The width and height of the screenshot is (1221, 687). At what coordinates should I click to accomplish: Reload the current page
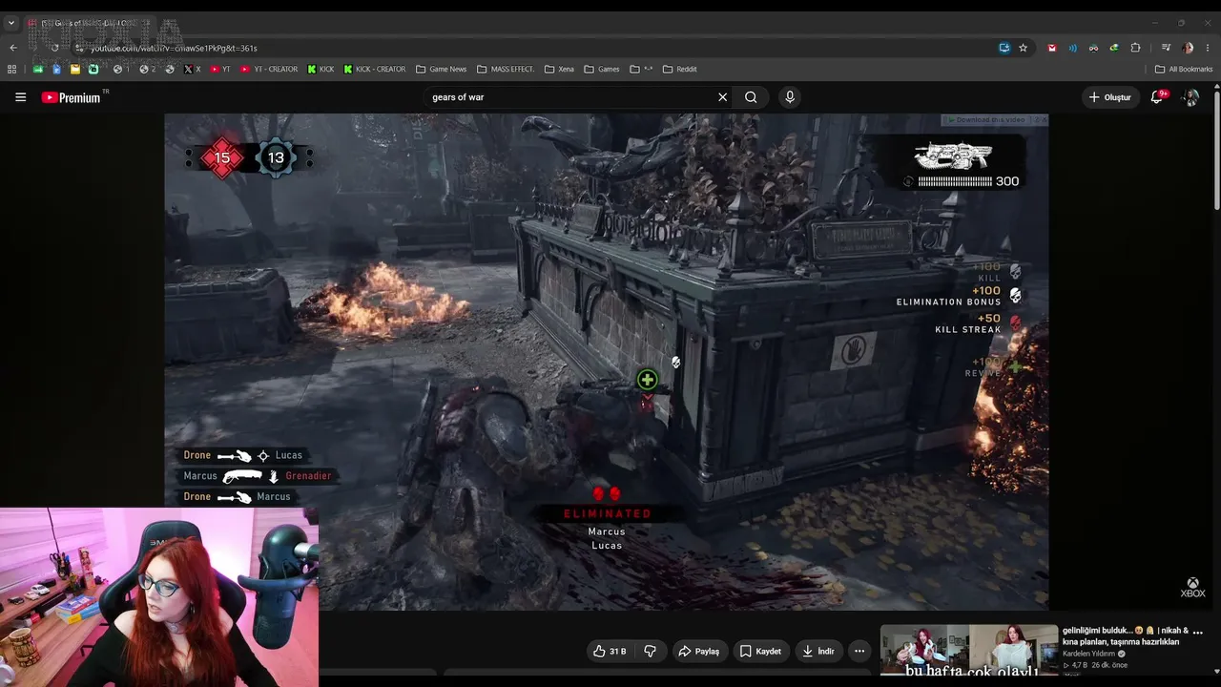pyautogui.click(x=55, y=48)
